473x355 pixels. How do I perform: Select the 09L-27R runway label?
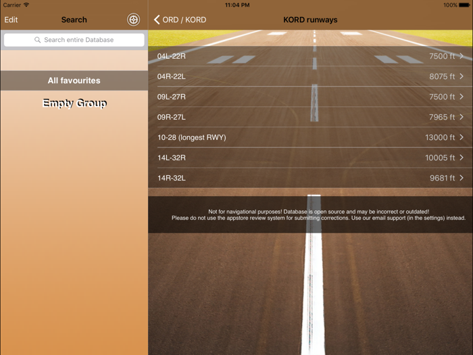[x=172, y=97]
